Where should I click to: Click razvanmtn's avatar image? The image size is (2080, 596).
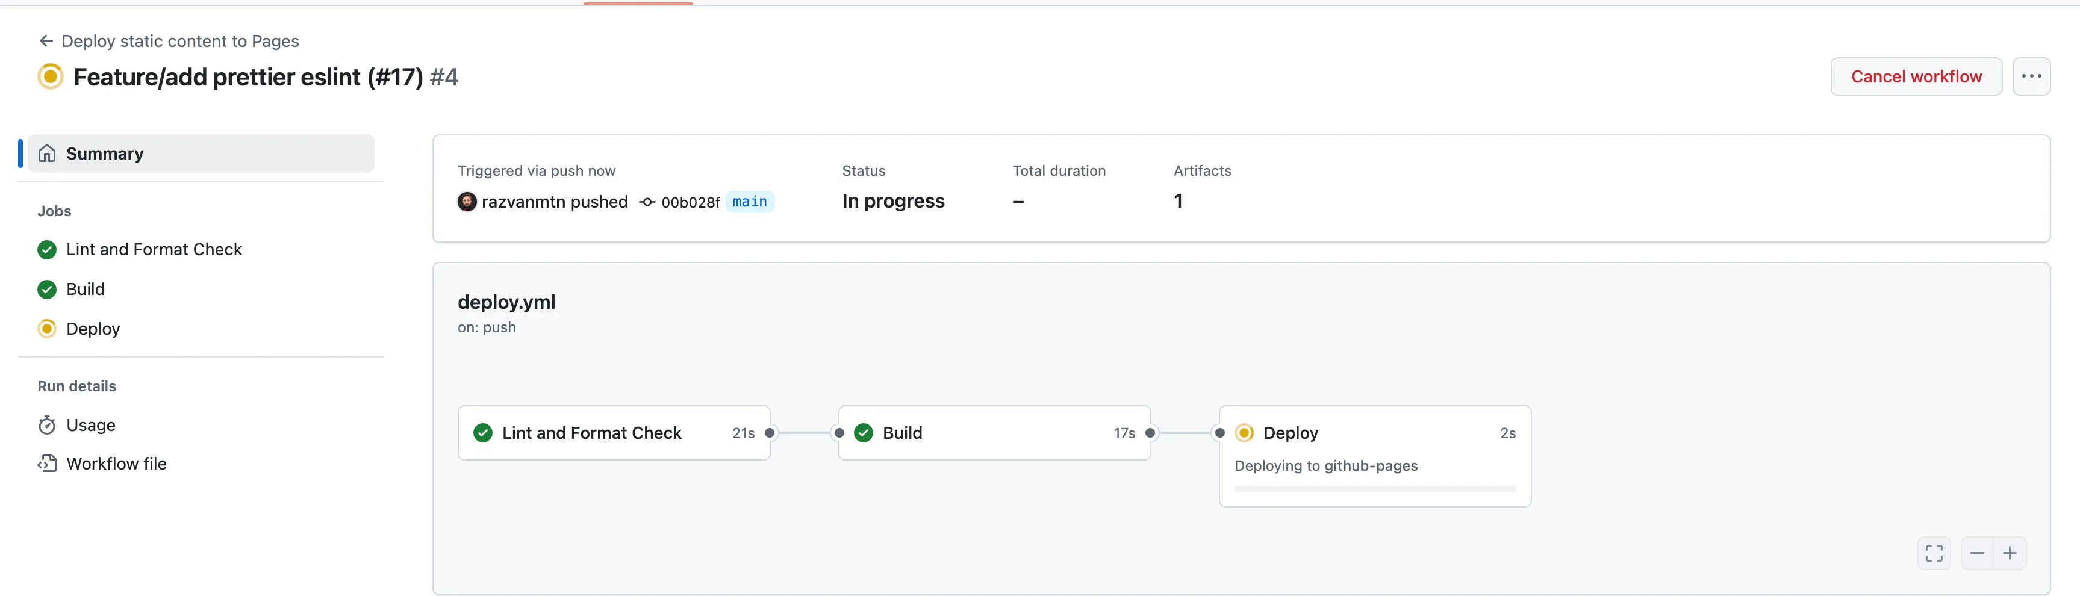467,202
